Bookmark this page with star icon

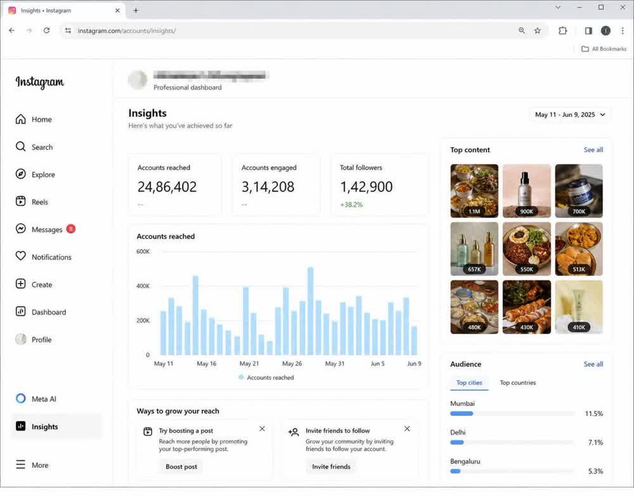(x=538, y=30)
